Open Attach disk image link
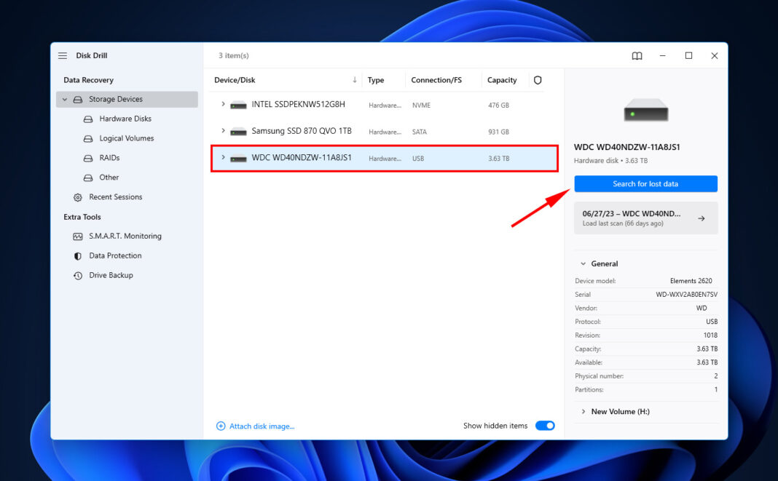This screenshot has width=778, height=481. pyautogui.click(x=261, y=425)
